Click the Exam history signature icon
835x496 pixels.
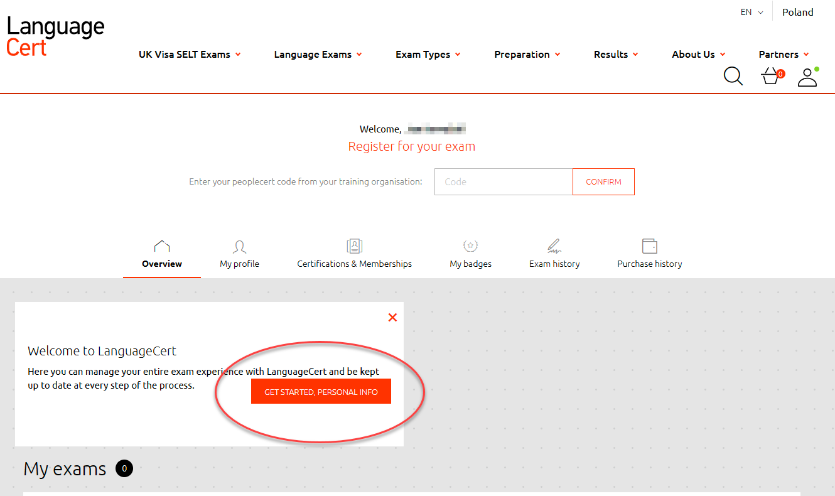pos(554,245)
